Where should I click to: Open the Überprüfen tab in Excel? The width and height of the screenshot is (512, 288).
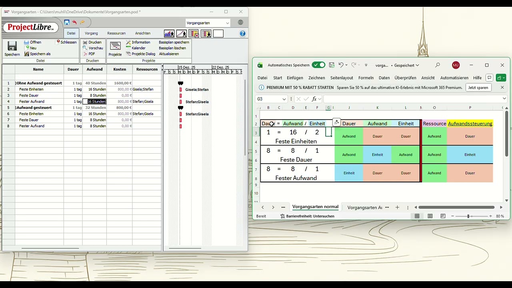(406, 78)
